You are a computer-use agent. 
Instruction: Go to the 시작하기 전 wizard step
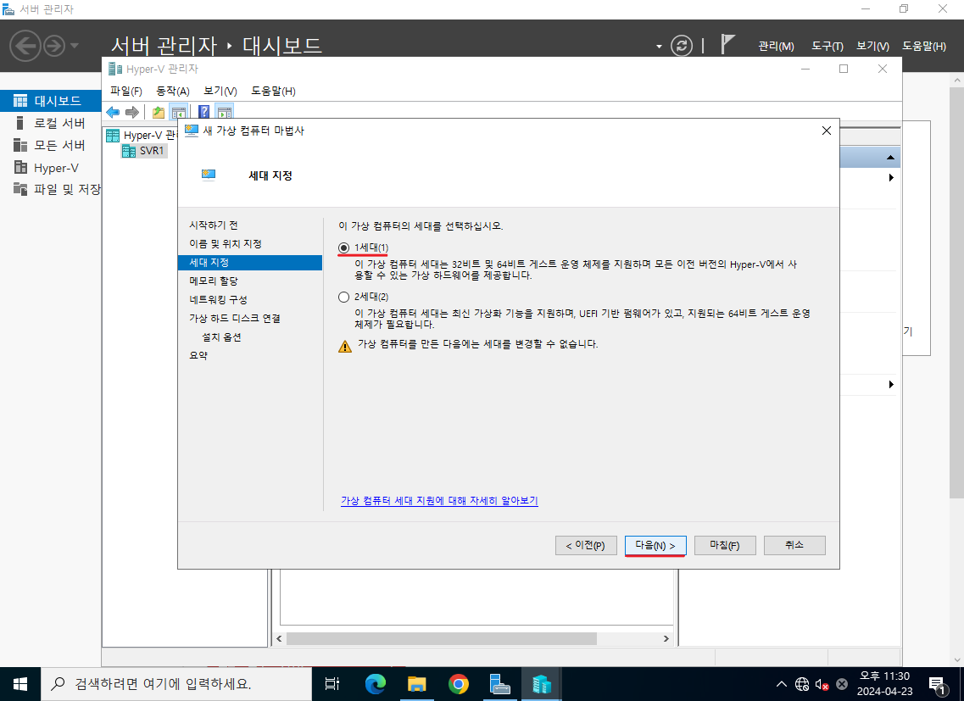[x=214, y=225]
